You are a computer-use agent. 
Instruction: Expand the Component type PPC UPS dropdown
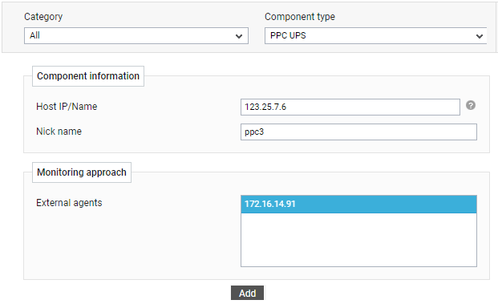(376, 35)
